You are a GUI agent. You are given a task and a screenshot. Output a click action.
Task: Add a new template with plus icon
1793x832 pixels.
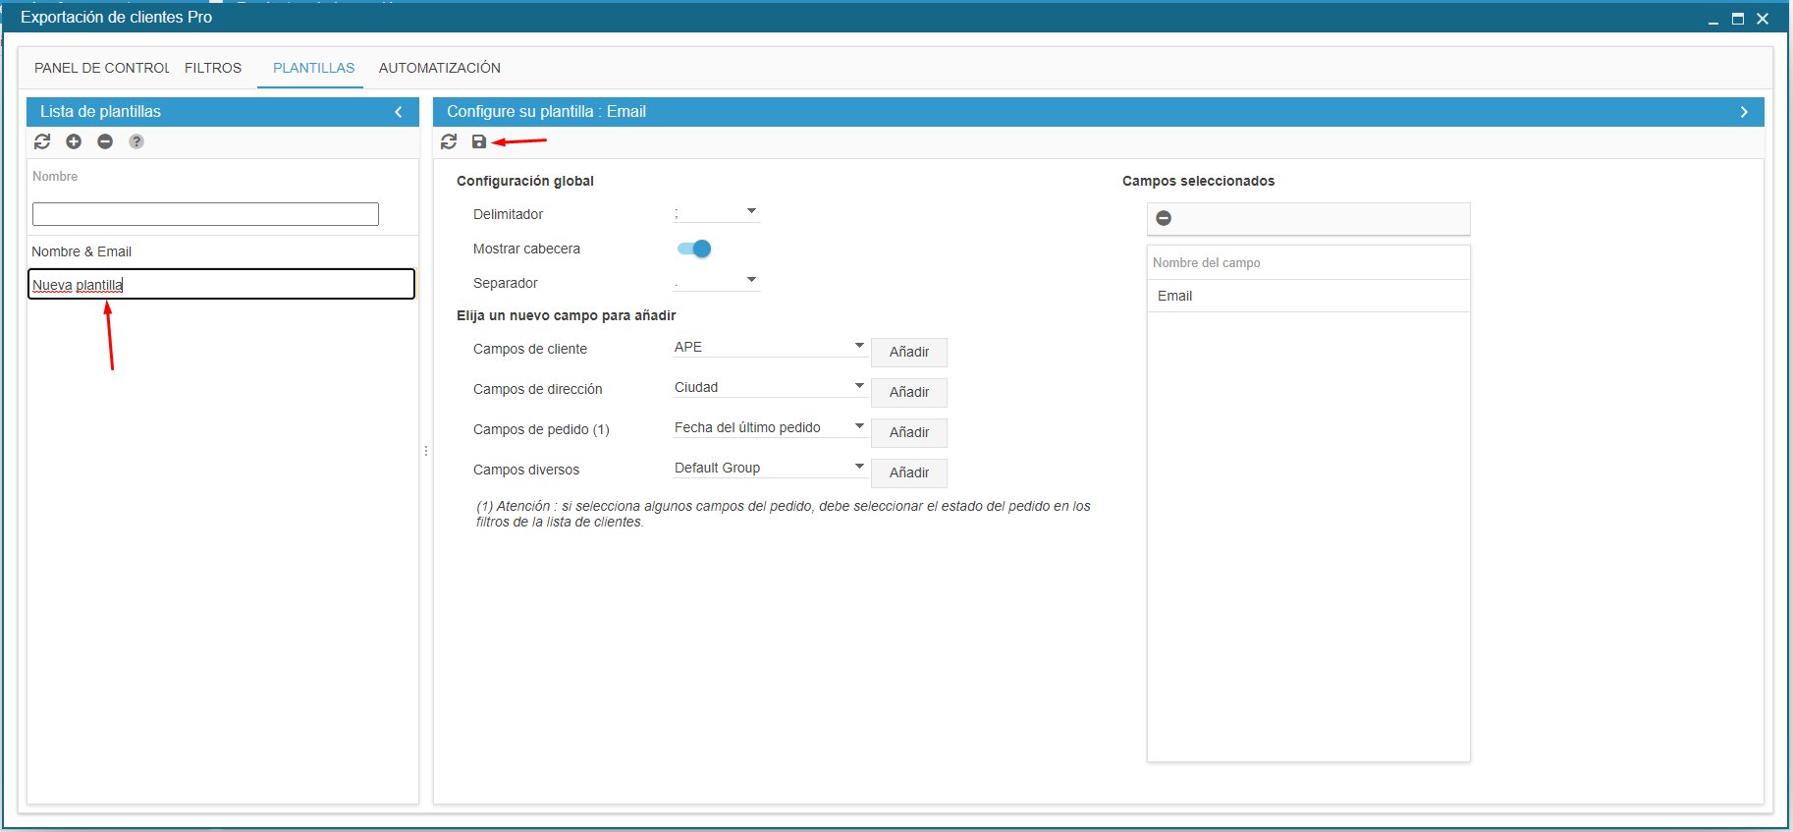pos(74,141)
